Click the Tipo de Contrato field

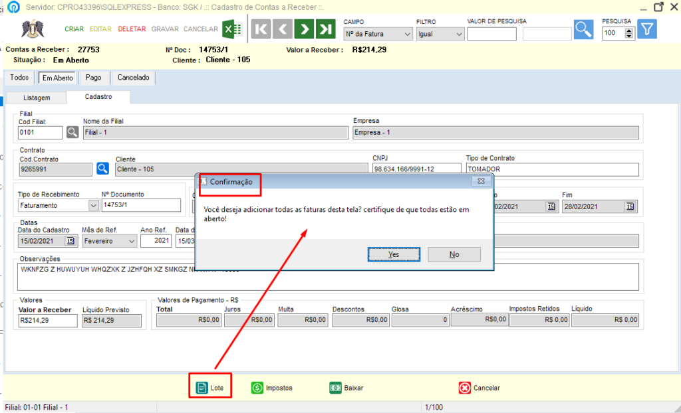(552, 169)
